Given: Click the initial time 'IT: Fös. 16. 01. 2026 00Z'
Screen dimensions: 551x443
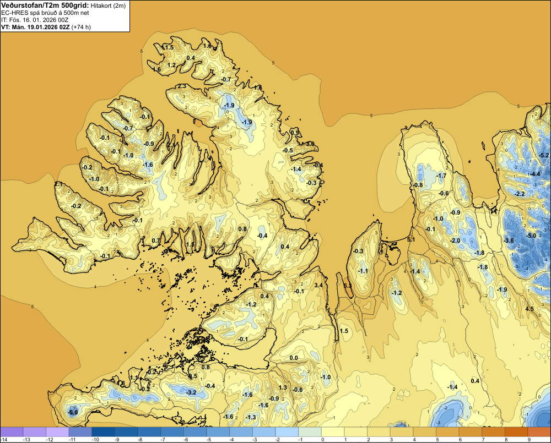Looking at the screenshot, I should pos(35,20).
